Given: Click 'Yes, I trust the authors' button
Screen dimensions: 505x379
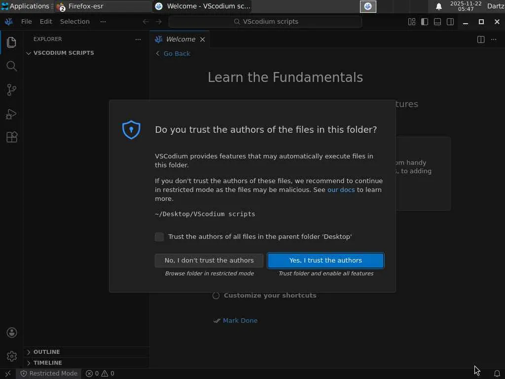Looking at the screenshot, I should 325,261.
